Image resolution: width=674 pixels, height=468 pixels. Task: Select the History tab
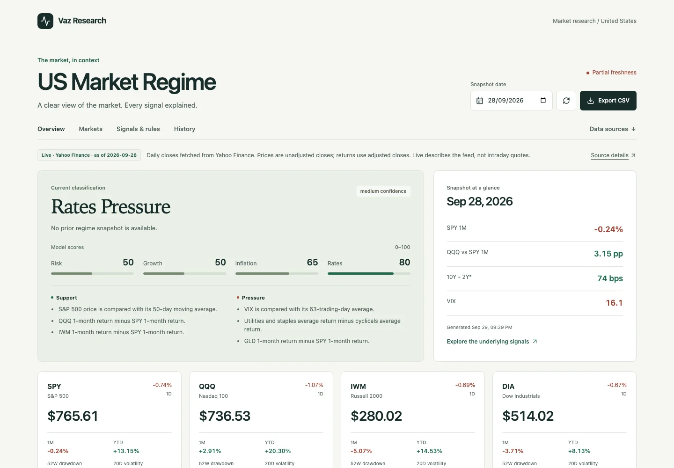pyautogui.click(x=184, y=129)
